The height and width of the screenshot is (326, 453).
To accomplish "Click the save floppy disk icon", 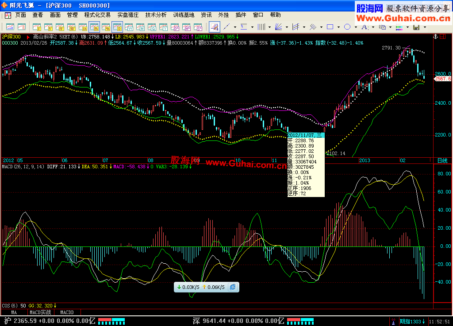I will coord(416,27).
